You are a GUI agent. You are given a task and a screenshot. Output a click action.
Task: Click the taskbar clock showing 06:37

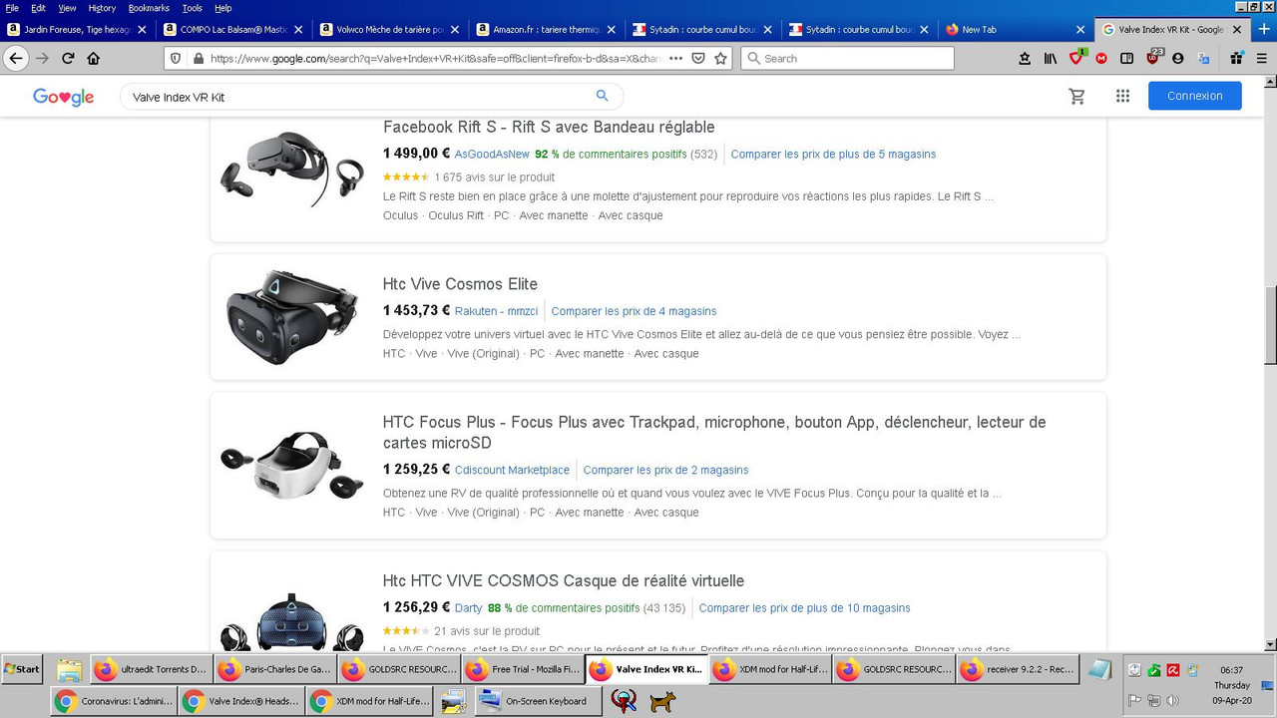tap(1231, 670)
